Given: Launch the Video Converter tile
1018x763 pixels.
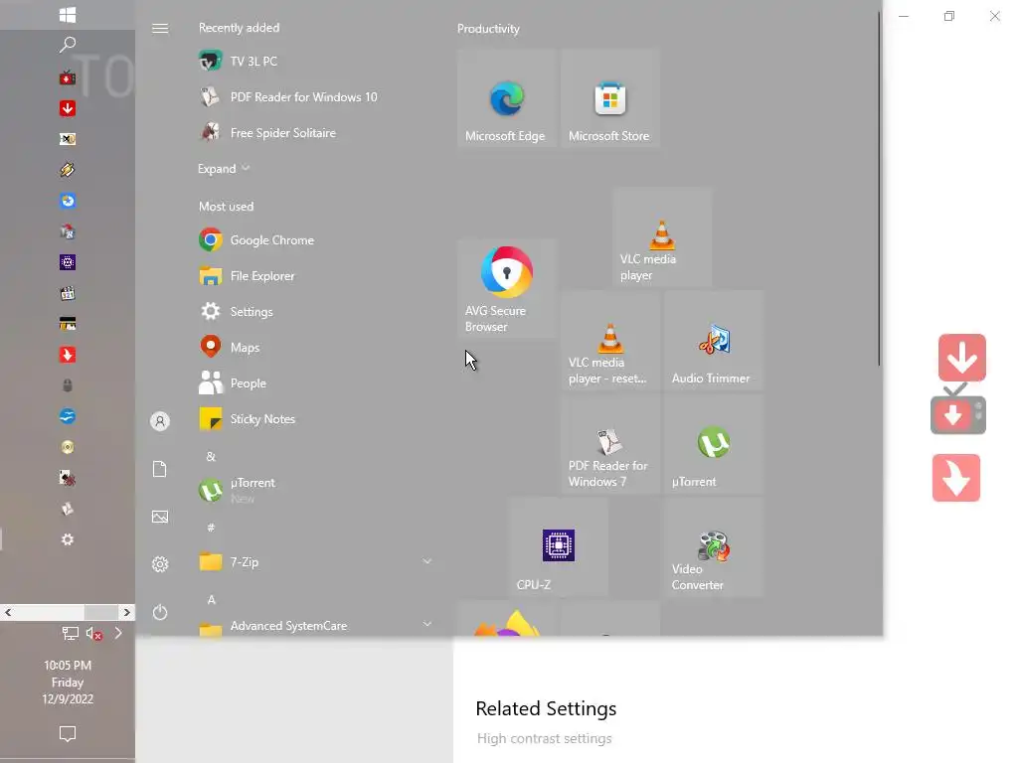Looking at the screenshot, I should tap(713, 547).
